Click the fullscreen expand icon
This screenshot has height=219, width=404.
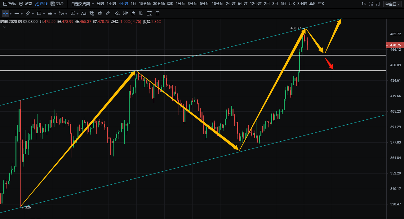(x=371, y=4)
